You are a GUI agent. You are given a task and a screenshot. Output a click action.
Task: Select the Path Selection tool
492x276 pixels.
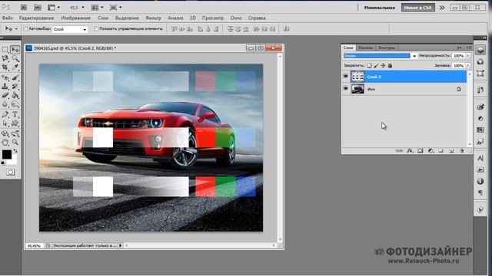pos(5,123)
